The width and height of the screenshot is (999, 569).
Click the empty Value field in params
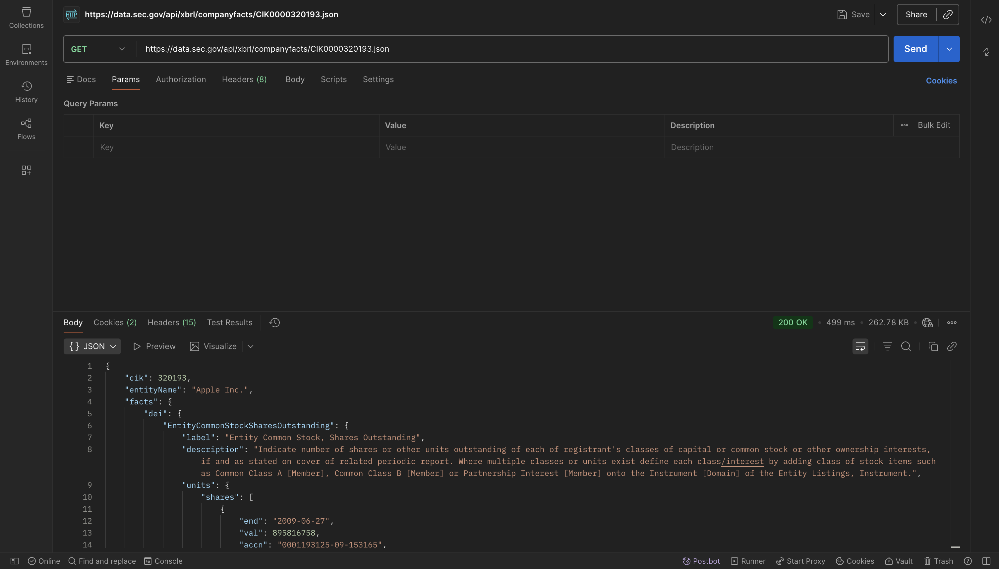(x=522, y=147)
